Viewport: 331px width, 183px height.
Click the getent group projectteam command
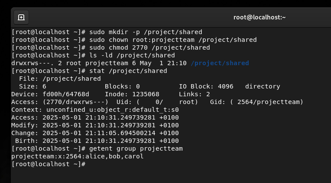136,149
